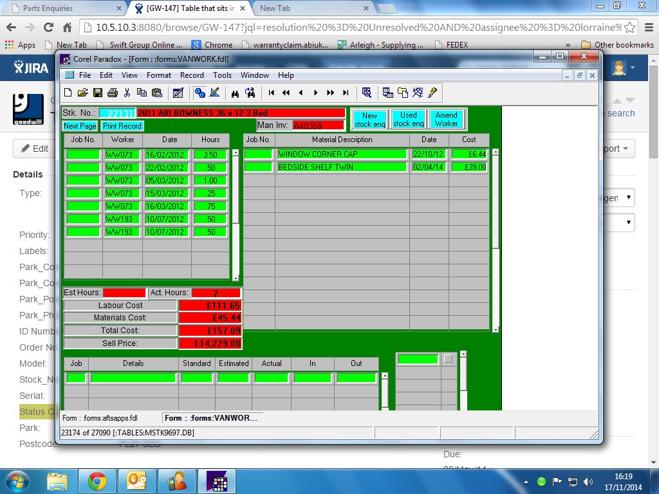This screenshot has height=494, width=659.
Task: Click the Man Inv field A40358
Action: click(x=318, y=125)
